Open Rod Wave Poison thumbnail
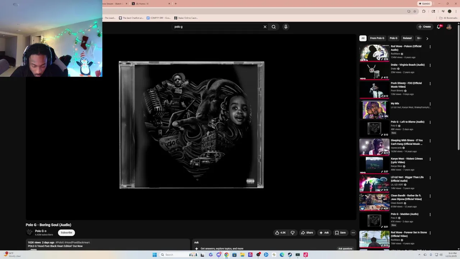This screenshot has width=460, height=259. tap(374, 53)
